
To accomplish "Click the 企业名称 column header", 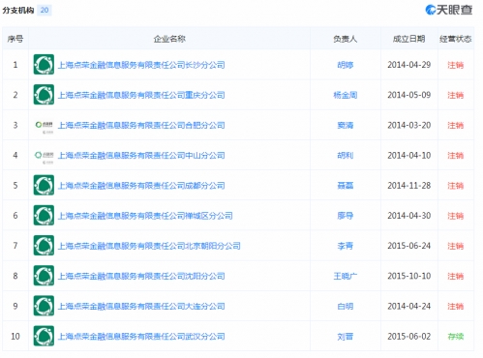I will pyautogui.click(x=169, y=39).
